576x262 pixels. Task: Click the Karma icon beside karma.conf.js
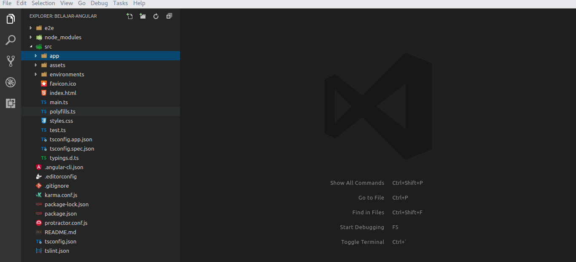pyautogui.click(x=39, y=195)
